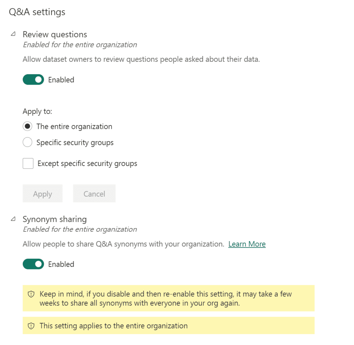The height and width of the screenshot is (345, 354).
Task: Click the yellow re-enable synonyms warning text
Action: pyautogui.click(x=166, y=298)
